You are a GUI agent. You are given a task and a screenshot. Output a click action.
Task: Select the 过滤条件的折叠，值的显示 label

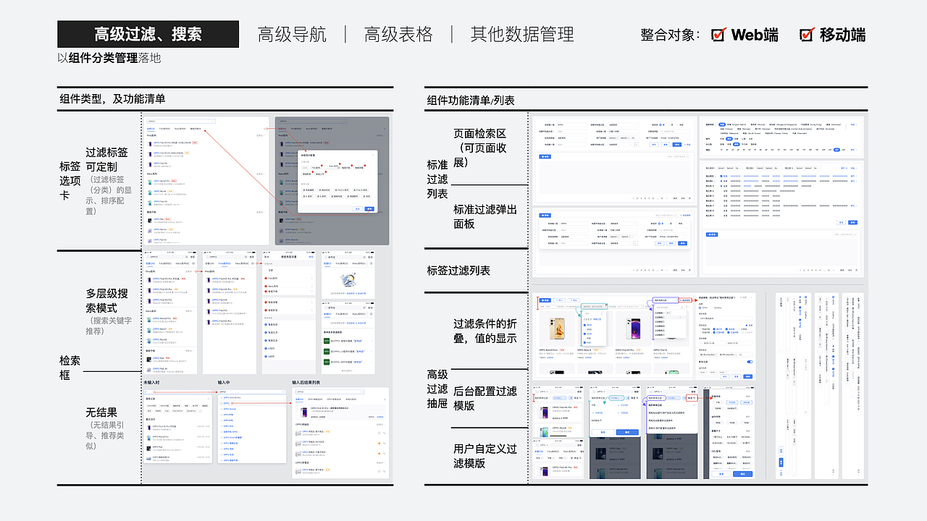[x=485, y=331]
